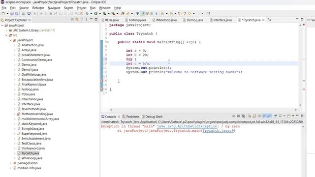Toggle Scroll Lock in Console toolbar
The image size is (315, 177).
tap(254, 116)
